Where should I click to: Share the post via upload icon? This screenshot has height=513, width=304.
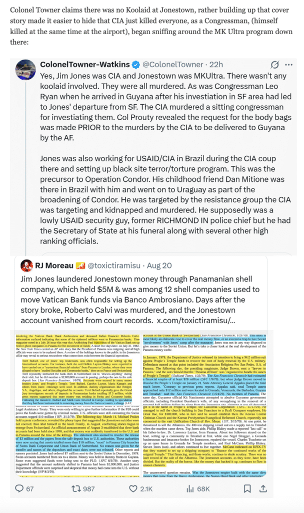tap(263, 488)
